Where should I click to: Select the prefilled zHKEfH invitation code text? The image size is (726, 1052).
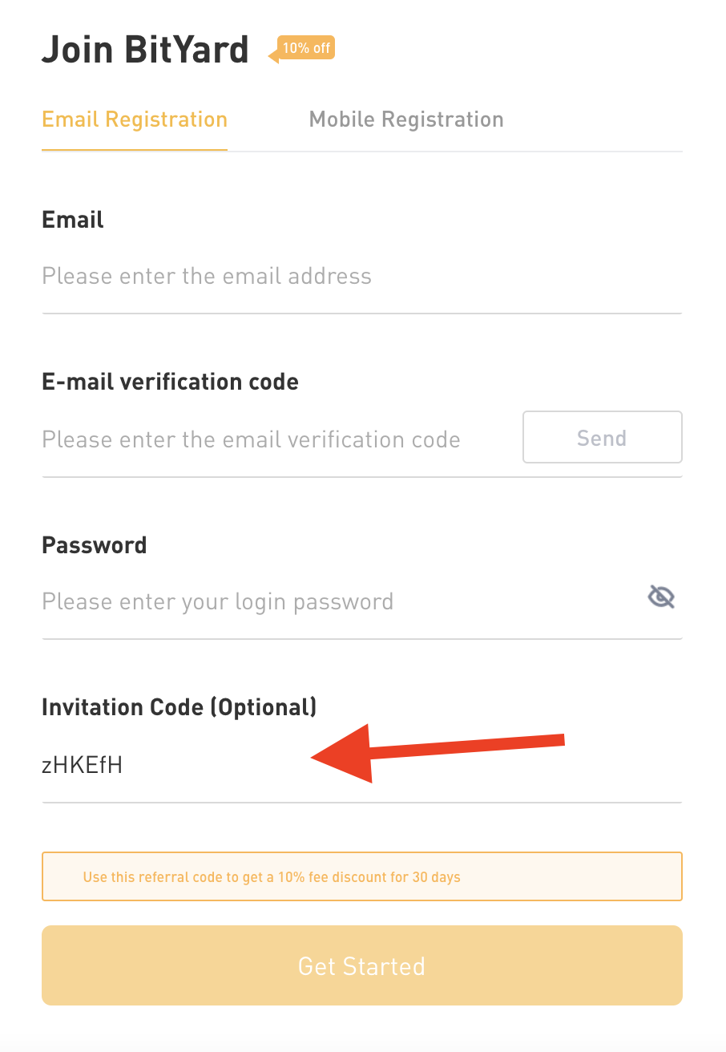[82, 765]
